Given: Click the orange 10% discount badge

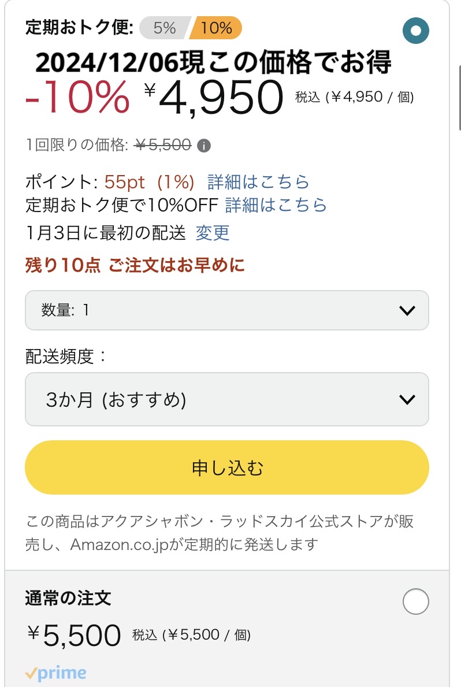Looking at the screenshot, I should click(x=217, y=28).
